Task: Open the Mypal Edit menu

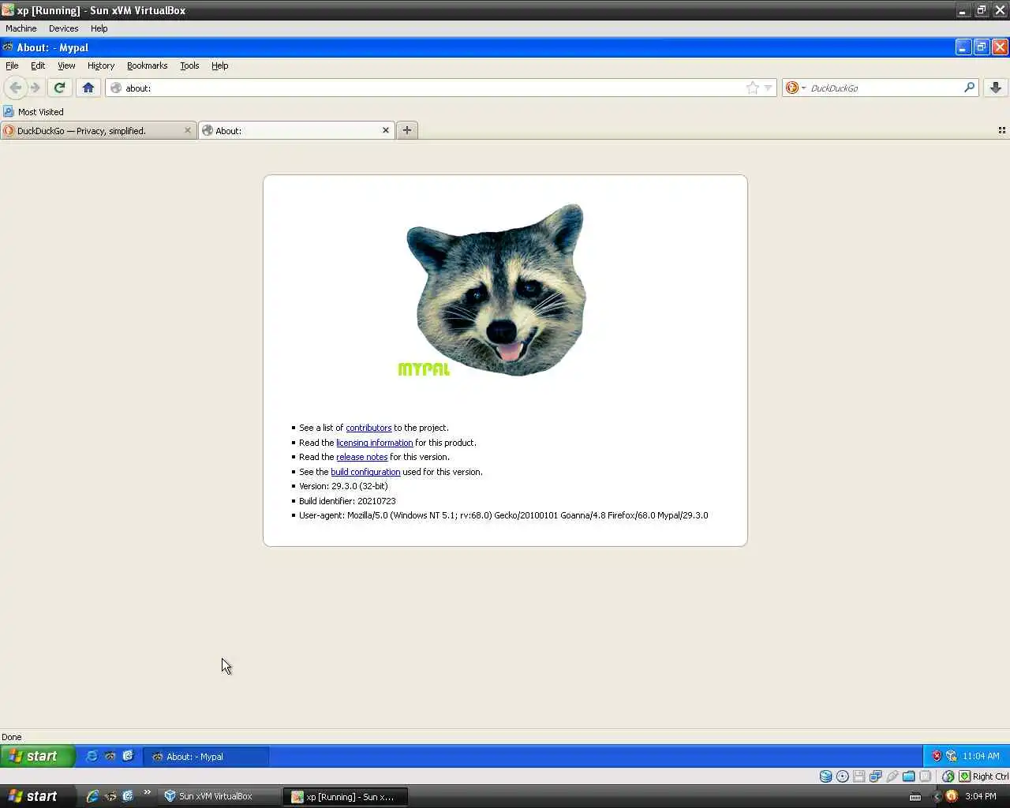Action: click(x=38, y=65)
